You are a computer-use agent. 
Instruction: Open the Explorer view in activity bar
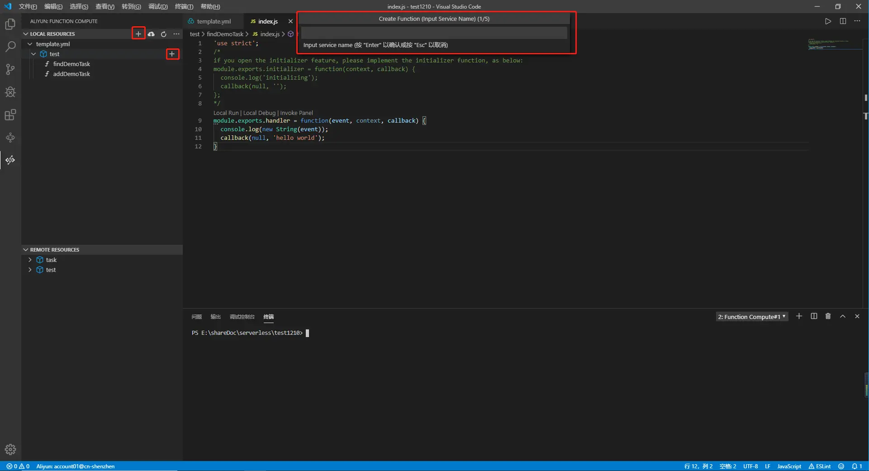[10, 24]
